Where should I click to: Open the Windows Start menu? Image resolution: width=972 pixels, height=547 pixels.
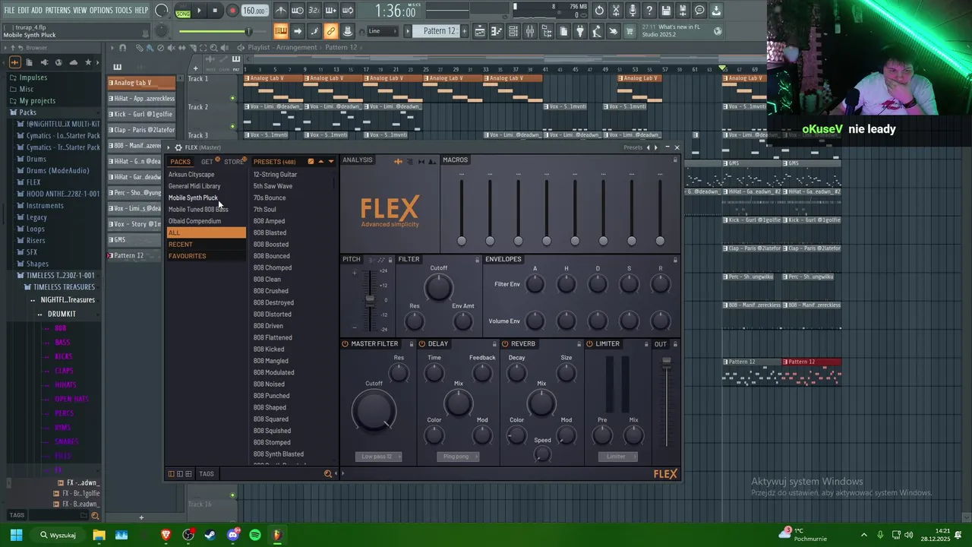16,535
